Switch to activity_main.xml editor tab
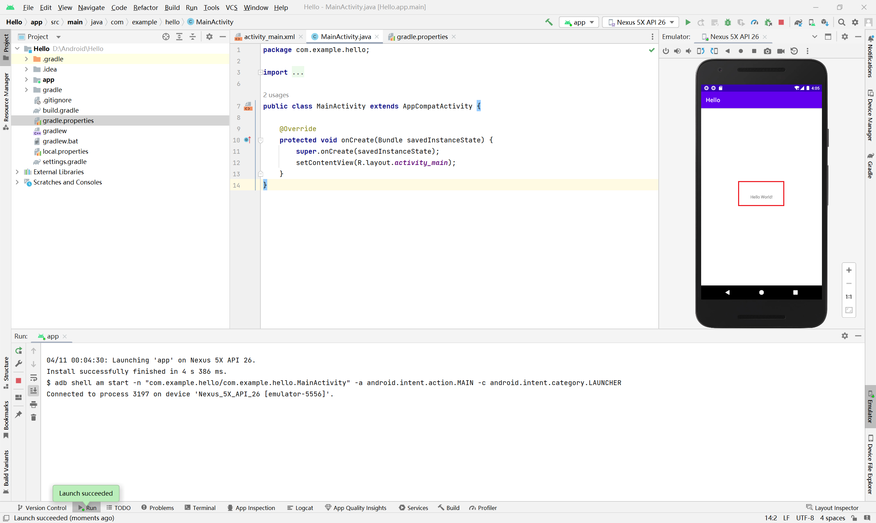876x523 pixels. (269, 37)
